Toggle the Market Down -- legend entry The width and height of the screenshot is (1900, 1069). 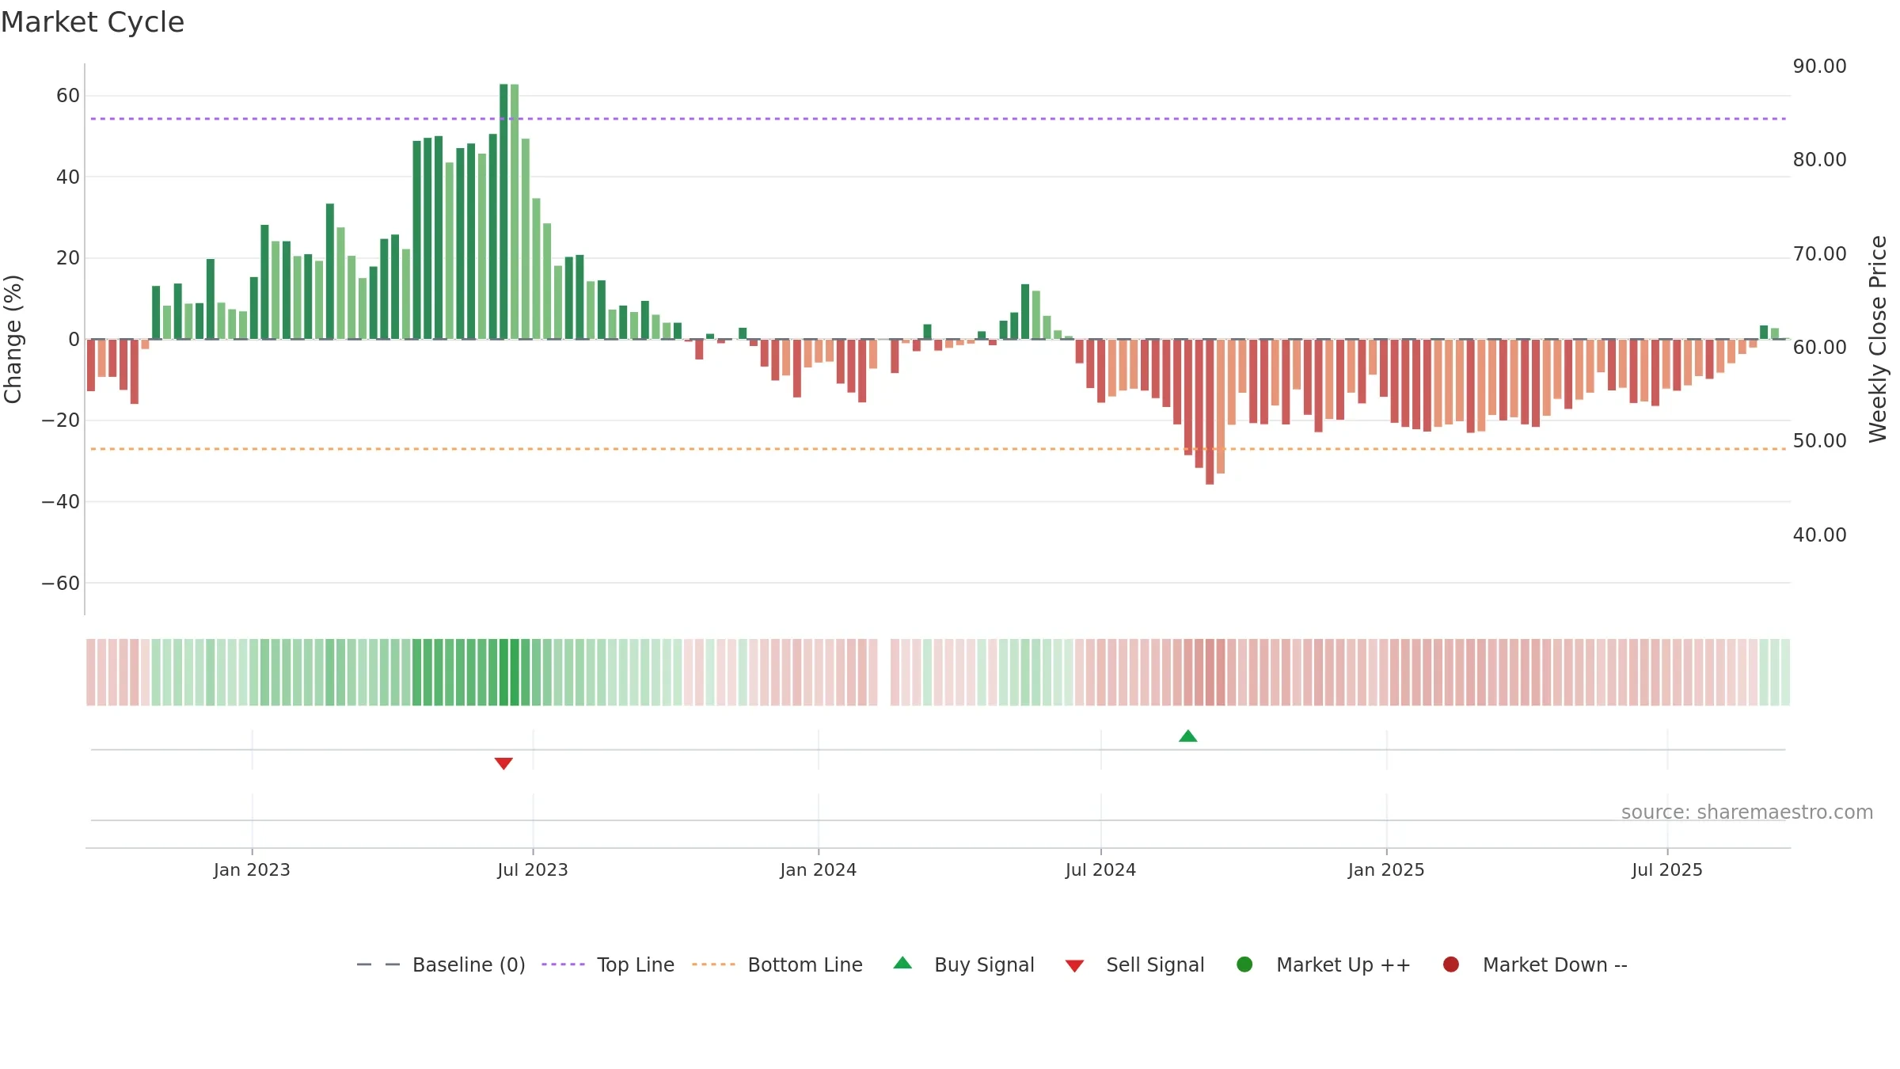pos(1535,964)
